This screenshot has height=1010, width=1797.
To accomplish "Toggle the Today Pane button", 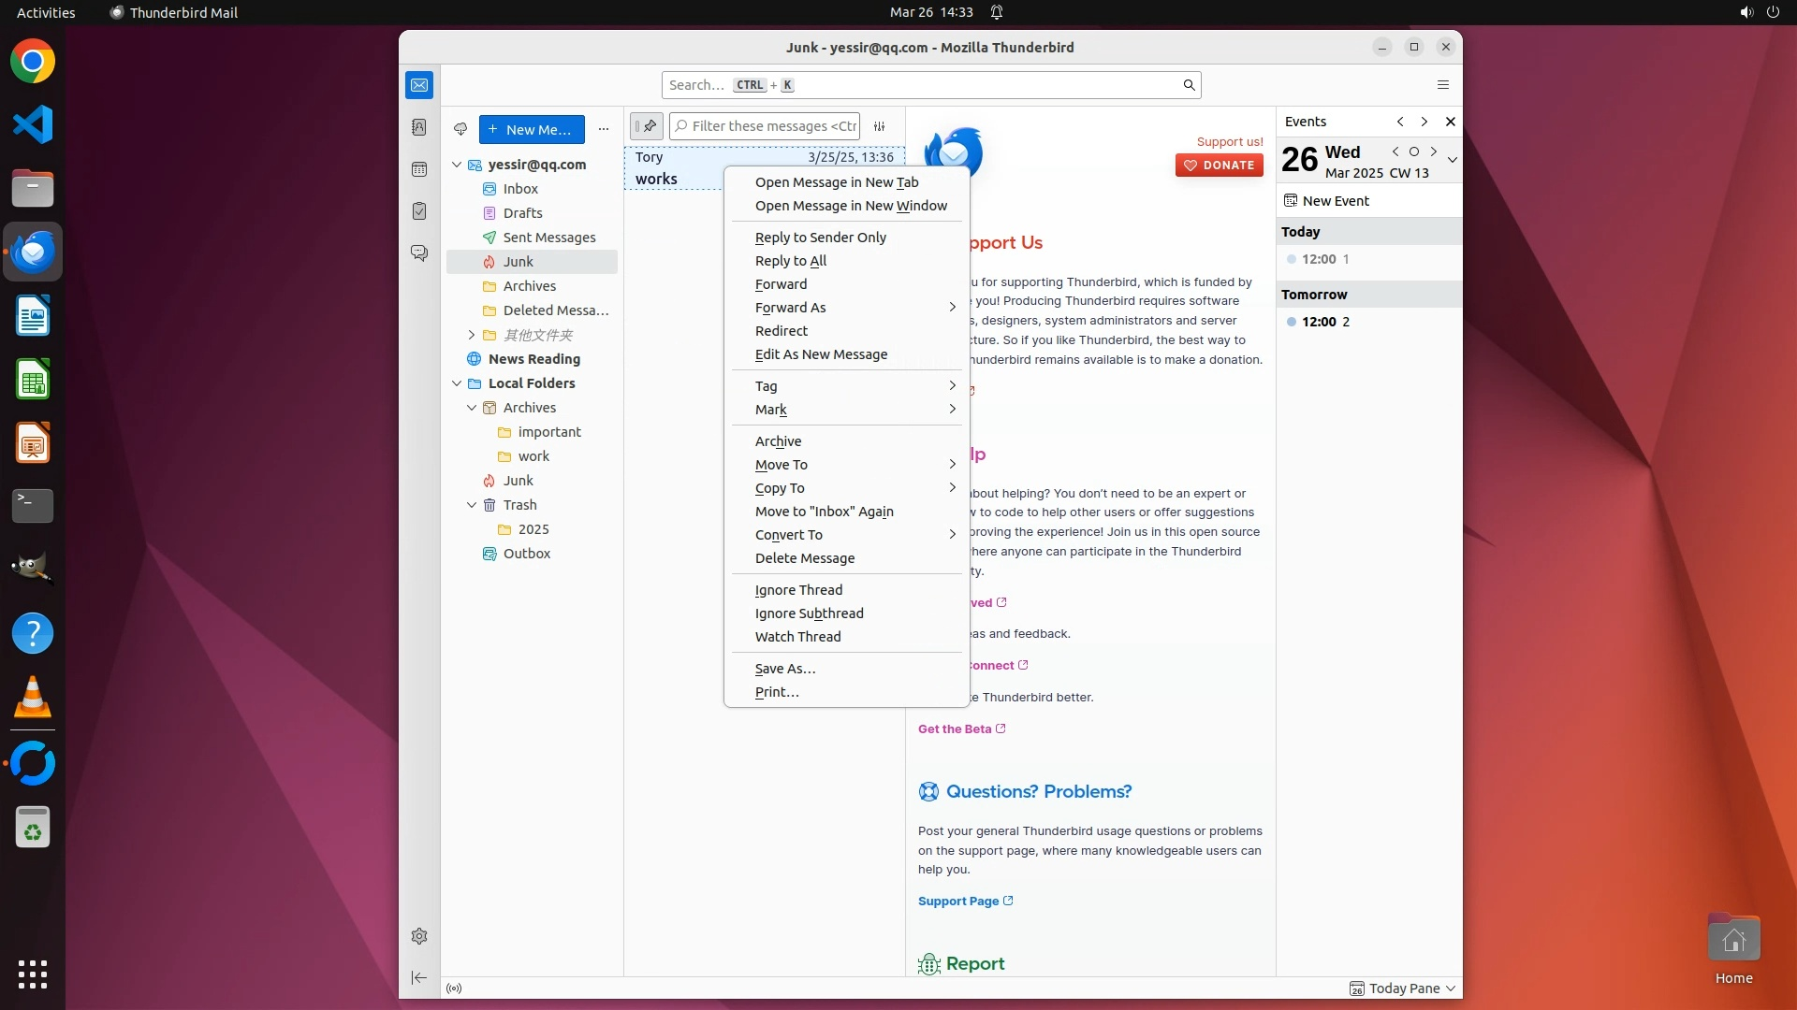I will coord(1402,988).
